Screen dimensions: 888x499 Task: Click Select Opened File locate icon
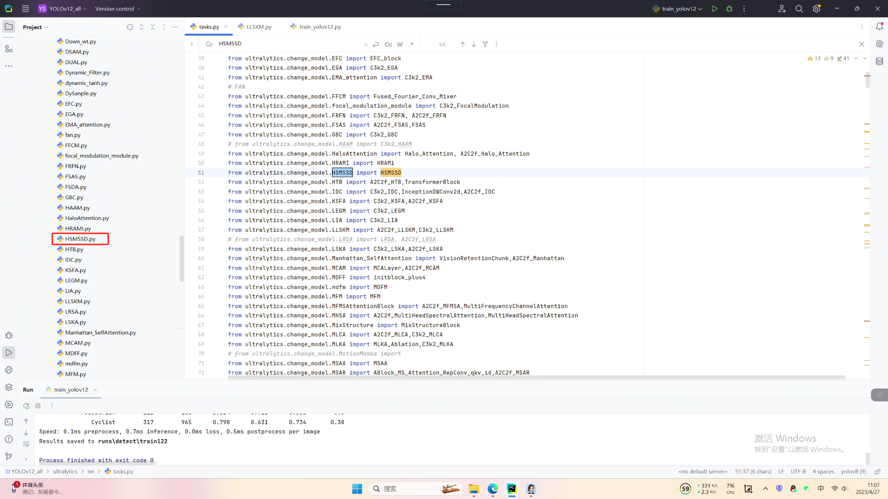tap(130, 27)
